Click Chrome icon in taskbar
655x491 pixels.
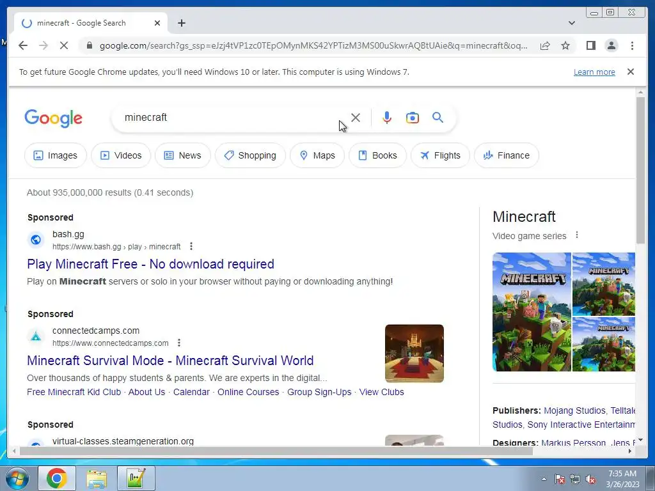[x=57, y=478]
